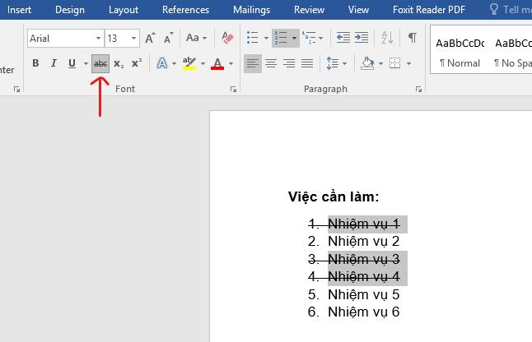Click Increase Font Size icon
The width and height of the screenshot is (532, 342).
(x=150, y=38)
